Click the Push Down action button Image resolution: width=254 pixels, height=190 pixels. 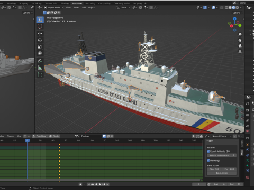click(40, 136)
